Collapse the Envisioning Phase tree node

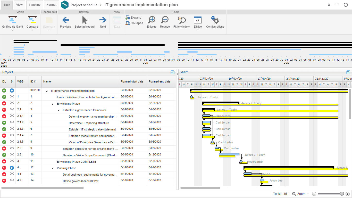point(53,104)
